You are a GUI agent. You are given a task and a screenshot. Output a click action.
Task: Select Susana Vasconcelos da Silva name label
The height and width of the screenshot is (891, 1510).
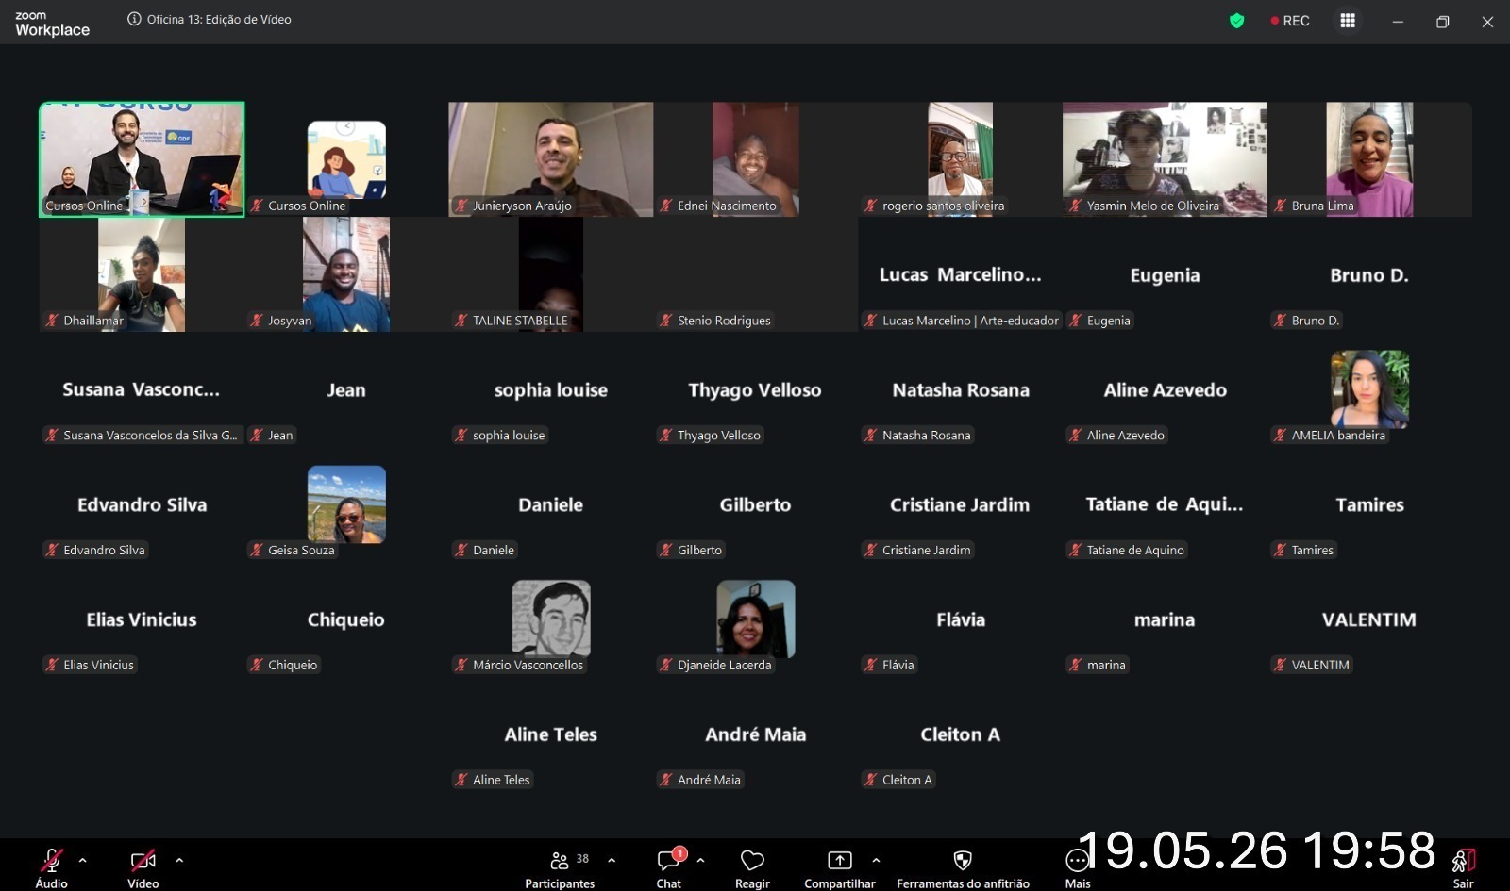150,436
